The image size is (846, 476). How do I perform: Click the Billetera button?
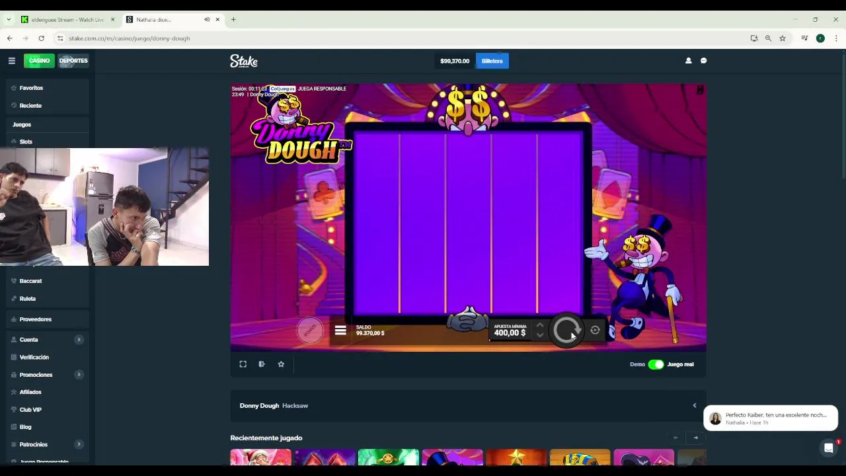(492, 61)
